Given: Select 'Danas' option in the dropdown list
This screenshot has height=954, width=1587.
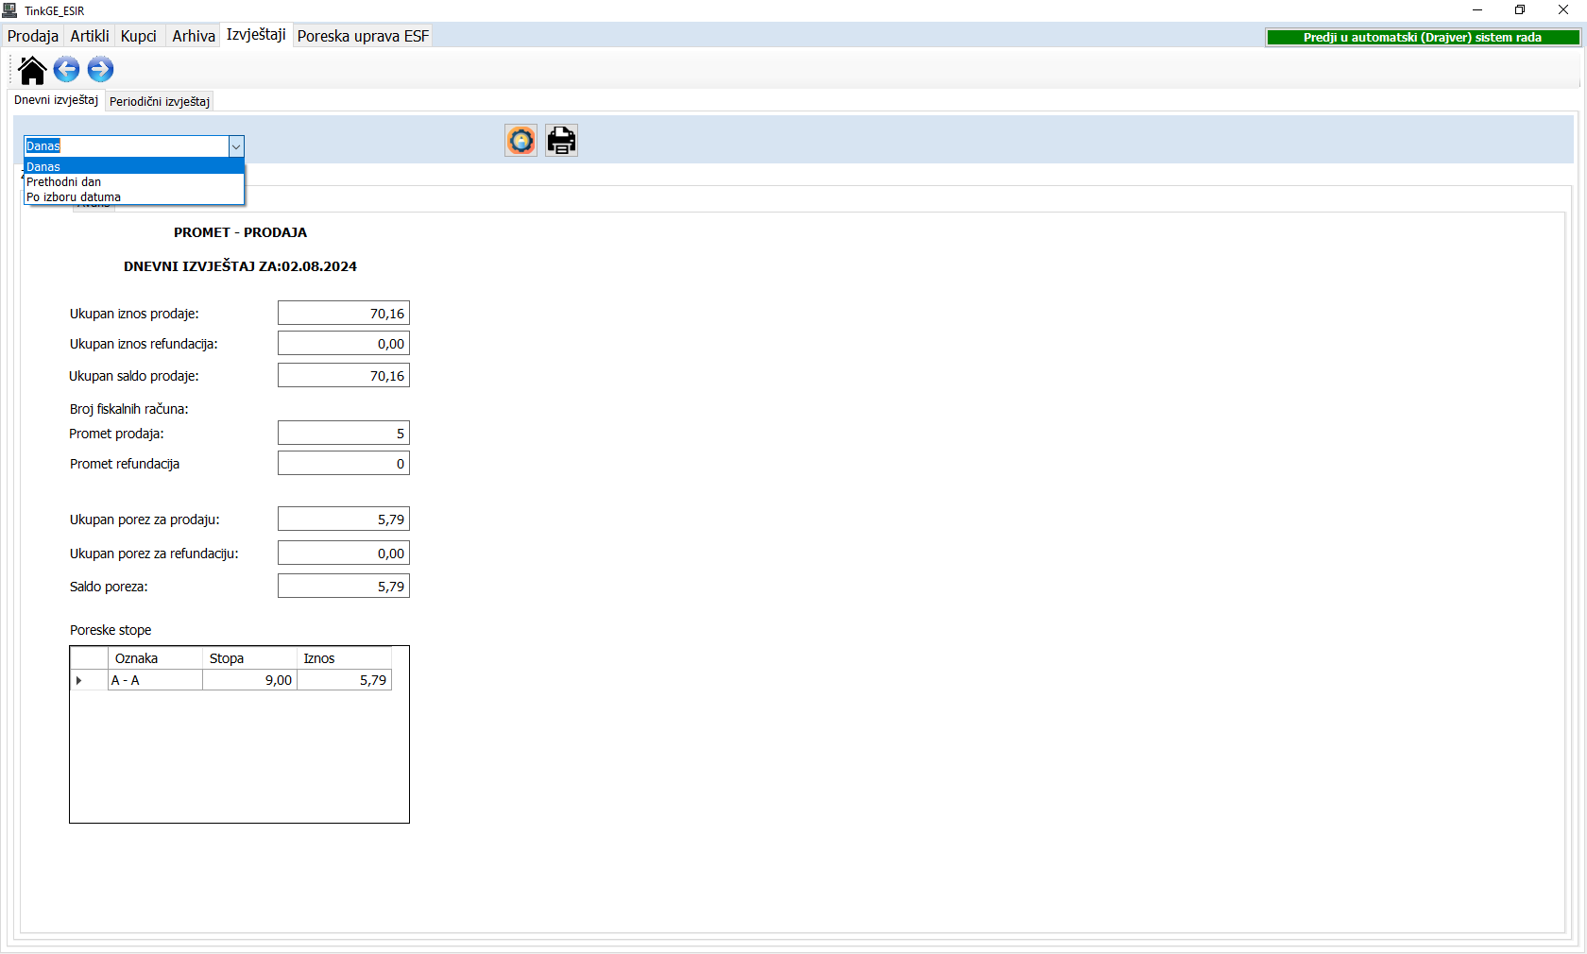Looking at the screenshot, I should click(43, 167).
